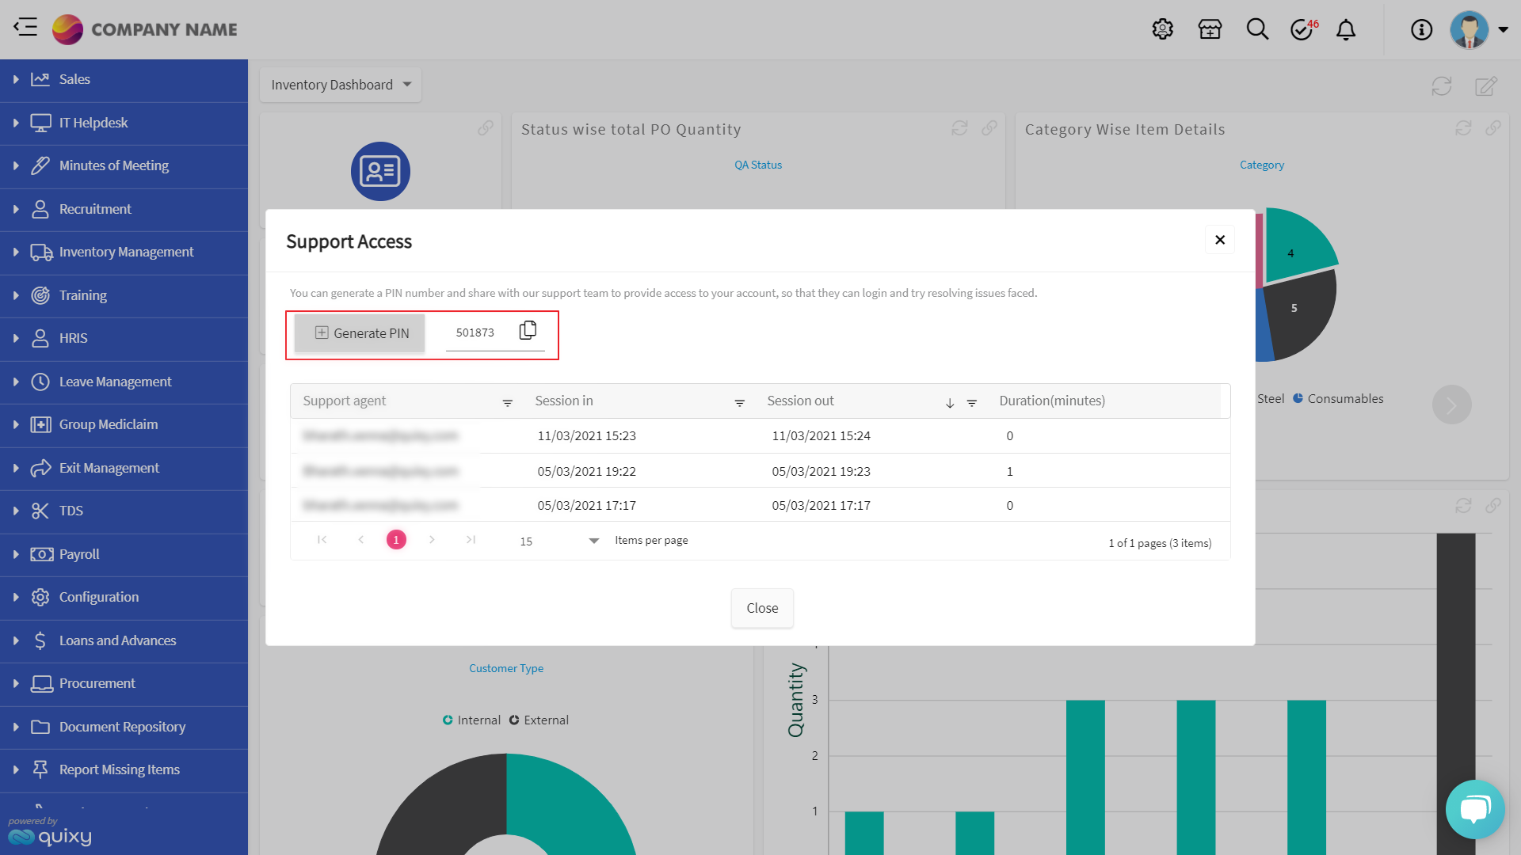The image size is (1521, 855).
Task: Expand the Payroll menu arrow
Action: coord(16,554)
